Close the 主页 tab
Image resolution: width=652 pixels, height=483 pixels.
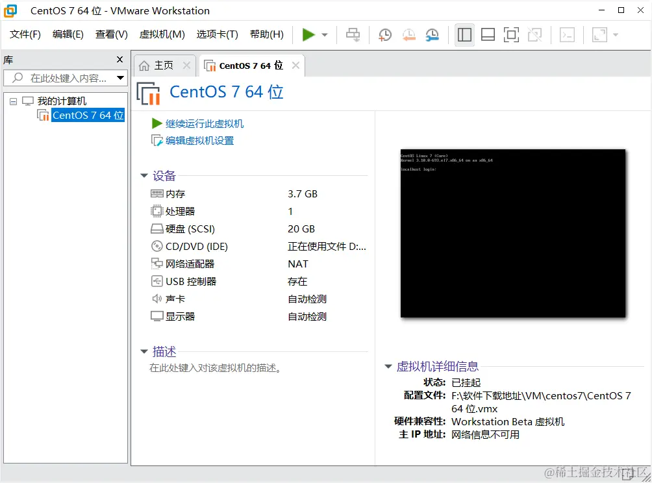[x=186, y=66]
